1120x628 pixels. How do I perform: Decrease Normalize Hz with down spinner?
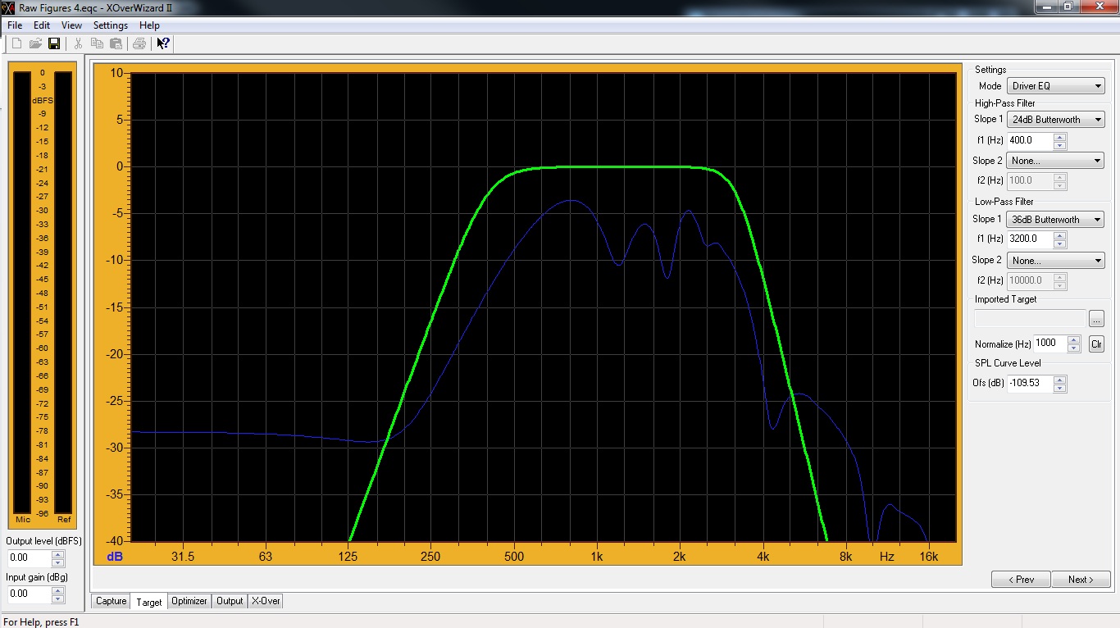(1073, 348)
